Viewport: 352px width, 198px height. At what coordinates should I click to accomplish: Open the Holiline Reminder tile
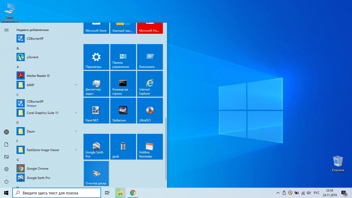150,147
